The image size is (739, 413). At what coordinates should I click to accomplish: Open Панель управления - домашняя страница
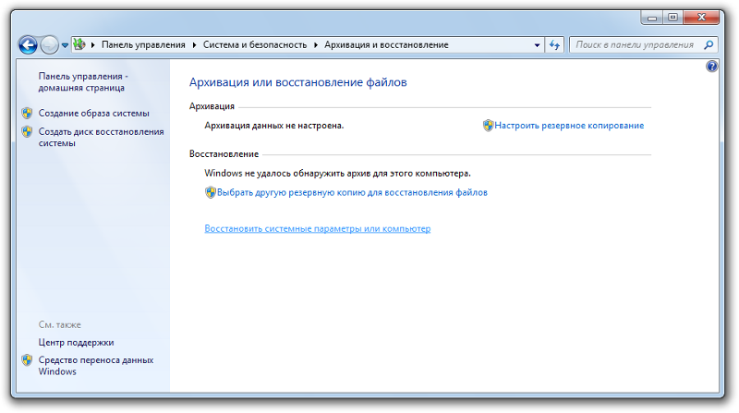click(x=83, y=82)
